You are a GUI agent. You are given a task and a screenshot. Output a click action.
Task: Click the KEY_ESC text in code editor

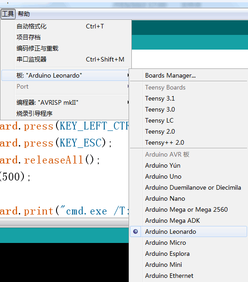[x=80, y=143]
